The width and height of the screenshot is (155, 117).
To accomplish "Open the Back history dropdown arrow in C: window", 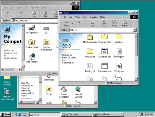I will point(73,24).
